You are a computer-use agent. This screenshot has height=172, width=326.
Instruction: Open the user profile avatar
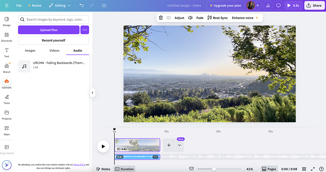250,6
